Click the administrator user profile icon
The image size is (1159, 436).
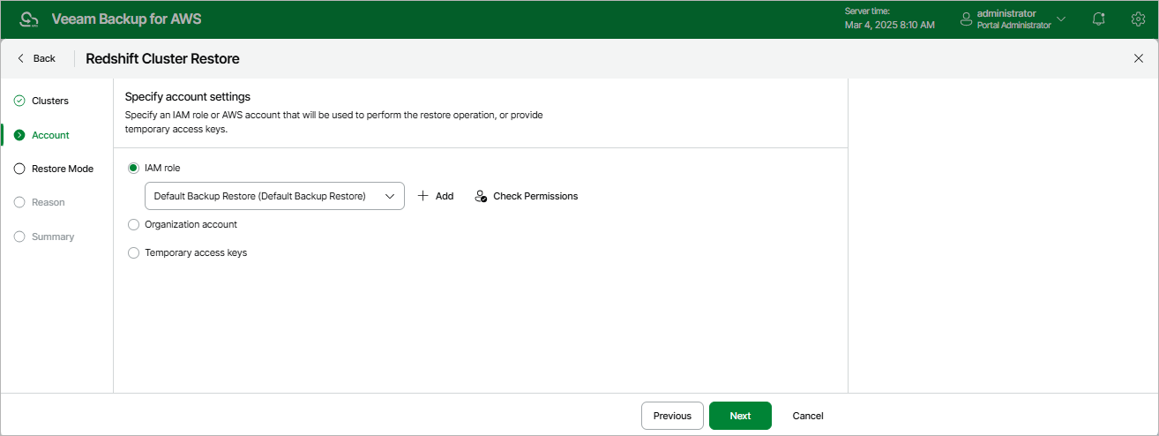click(x=966, y=19)
